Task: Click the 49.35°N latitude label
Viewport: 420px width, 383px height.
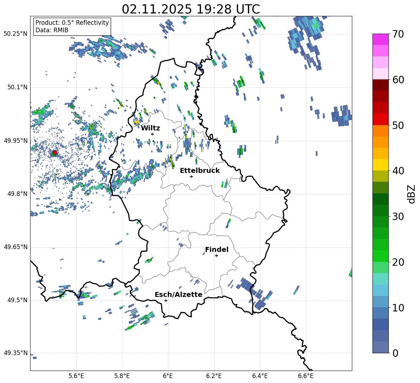Action: [x=16, y=353]
